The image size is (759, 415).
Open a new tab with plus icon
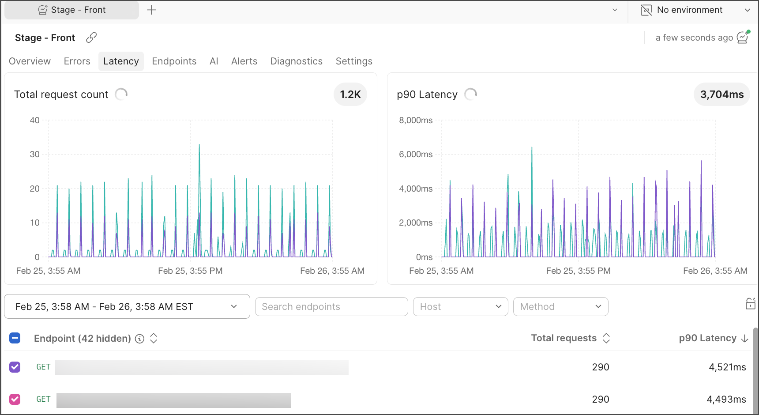coord(151,10)
